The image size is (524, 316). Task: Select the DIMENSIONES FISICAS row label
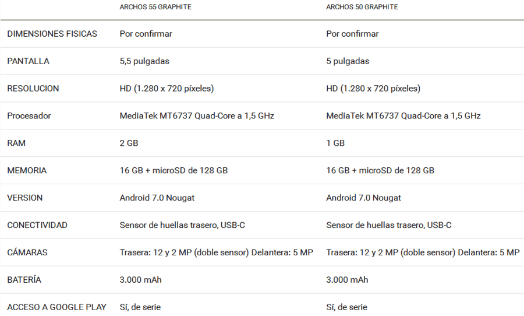[52, 34]
